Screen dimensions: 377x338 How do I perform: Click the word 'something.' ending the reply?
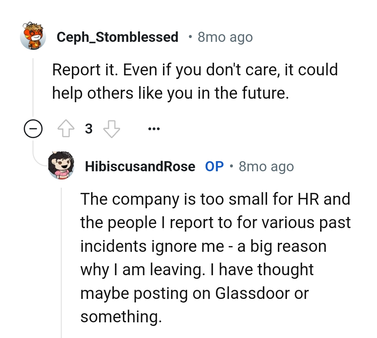point(121,317)
